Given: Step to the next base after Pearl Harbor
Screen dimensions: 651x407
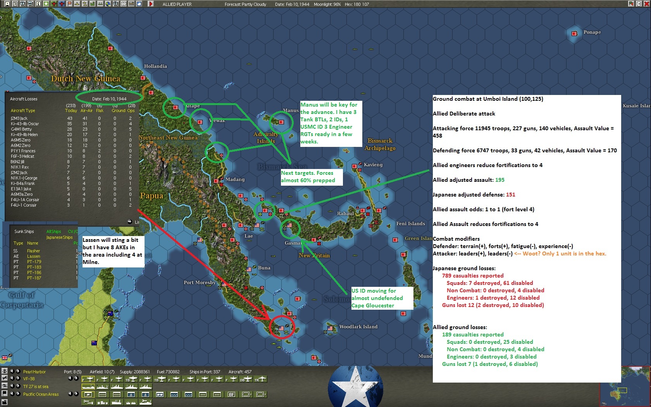Looking at the screenshot, I should [18, 371].
